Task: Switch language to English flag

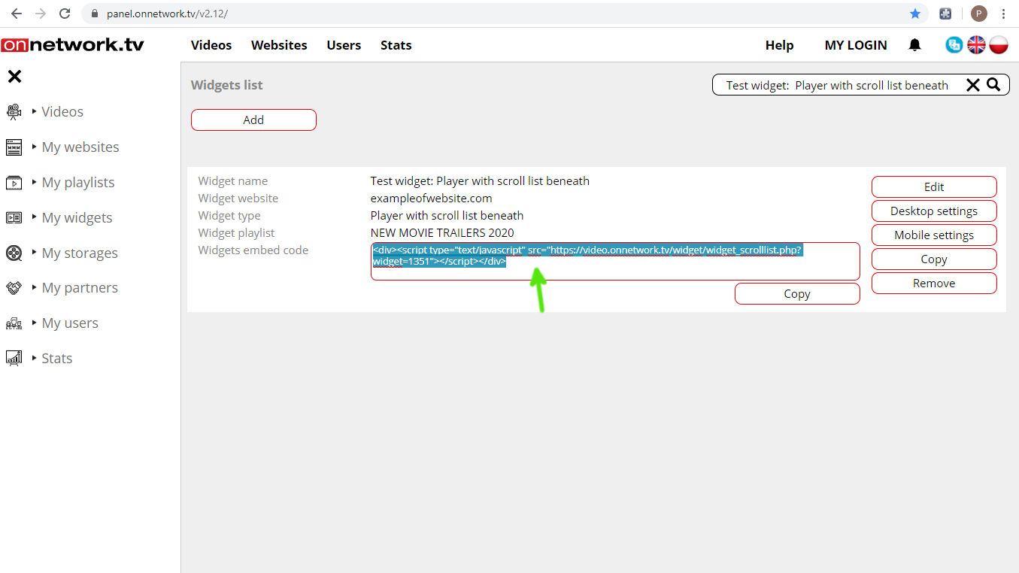Action: (x=976, y=45)
